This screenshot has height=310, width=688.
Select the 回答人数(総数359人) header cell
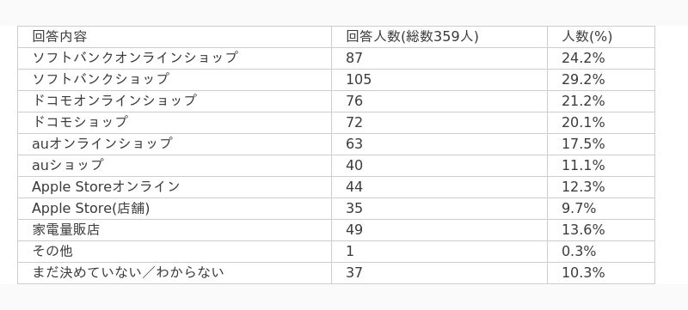439,37
